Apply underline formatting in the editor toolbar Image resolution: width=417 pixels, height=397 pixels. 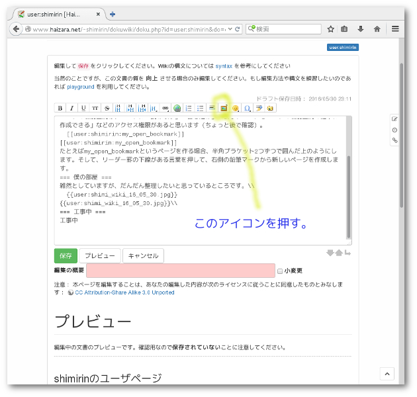83,108
